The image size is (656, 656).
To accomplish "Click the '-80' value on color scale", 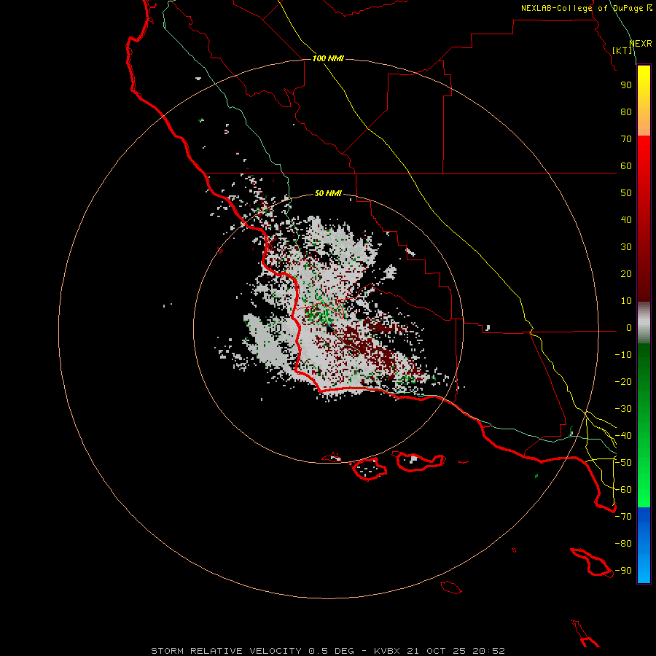I will pyautogui.click(x=623, y=544).
